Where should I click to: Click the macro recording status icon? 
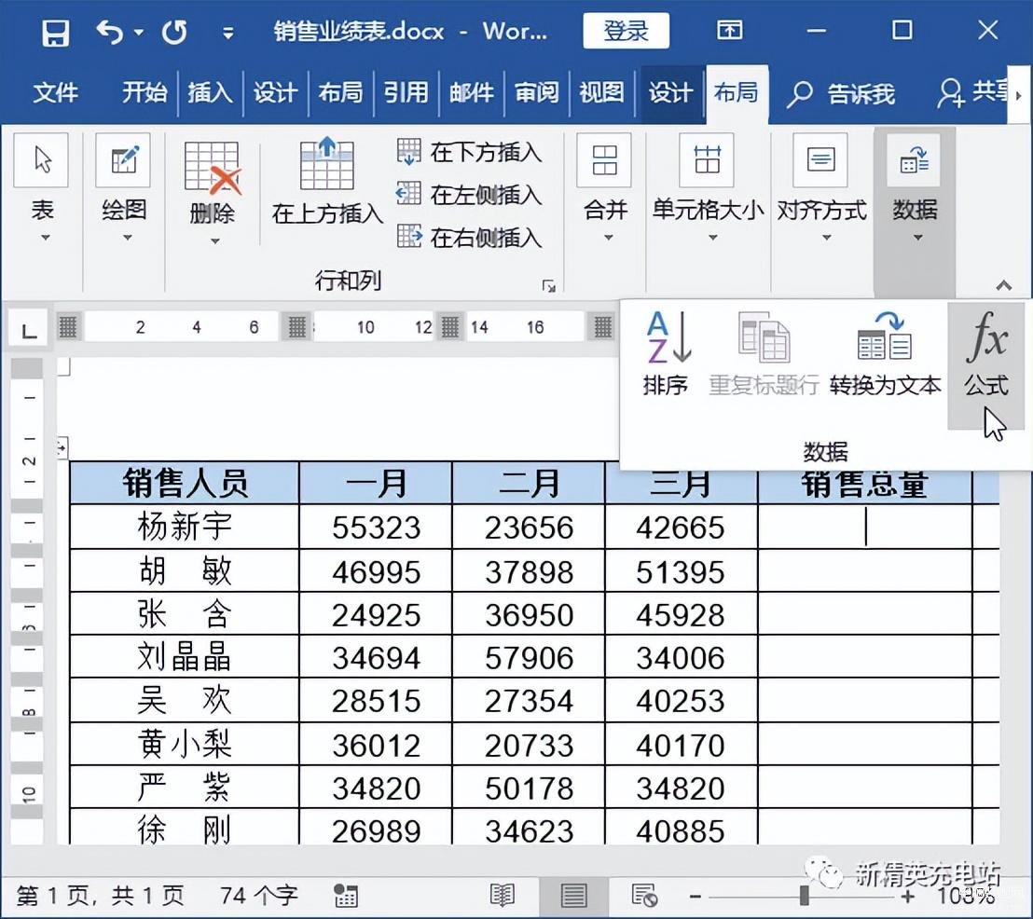pyautogui.click(x=346, y=896)
